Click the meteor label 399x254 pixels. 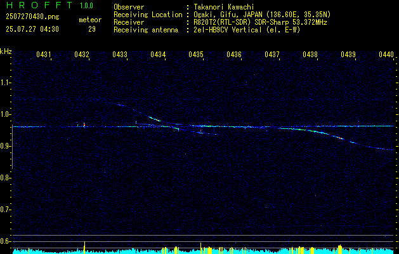pos(90,20)
